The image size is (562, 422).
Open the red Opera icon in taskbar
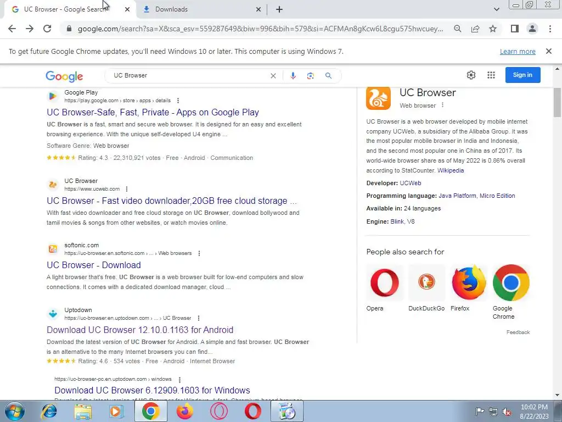pos(252,411)
